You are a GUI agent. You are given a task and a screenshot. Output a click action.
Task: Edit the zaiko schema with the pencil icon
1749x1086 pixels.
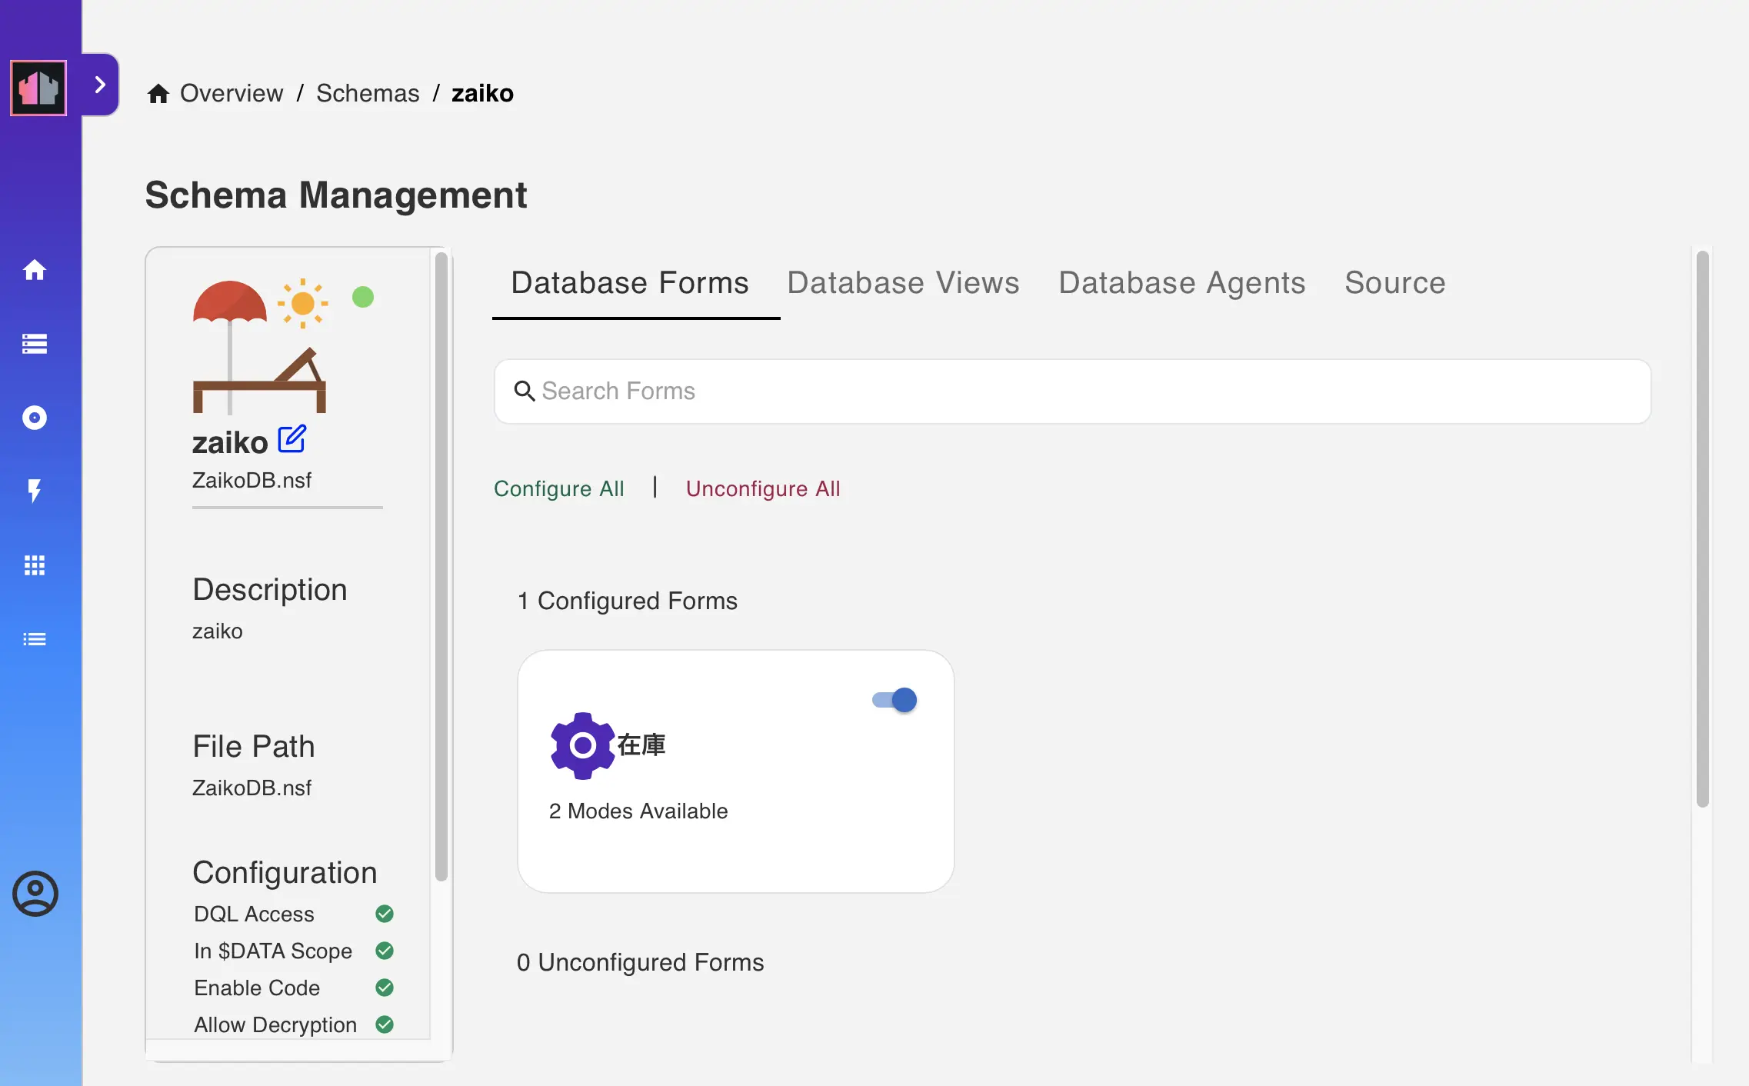tap(292, 439)
